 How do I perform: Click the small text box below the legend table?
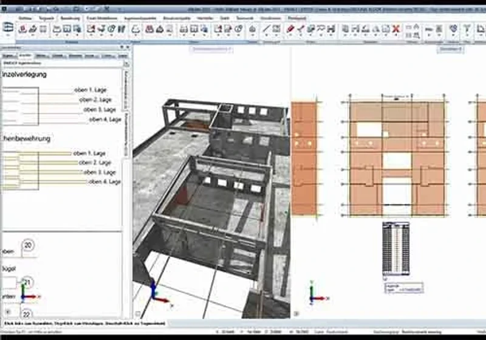coord(404,288)
